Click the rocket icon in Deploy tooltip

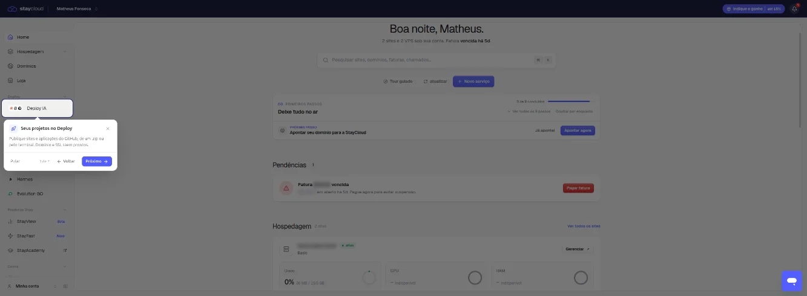click(13, 129)
